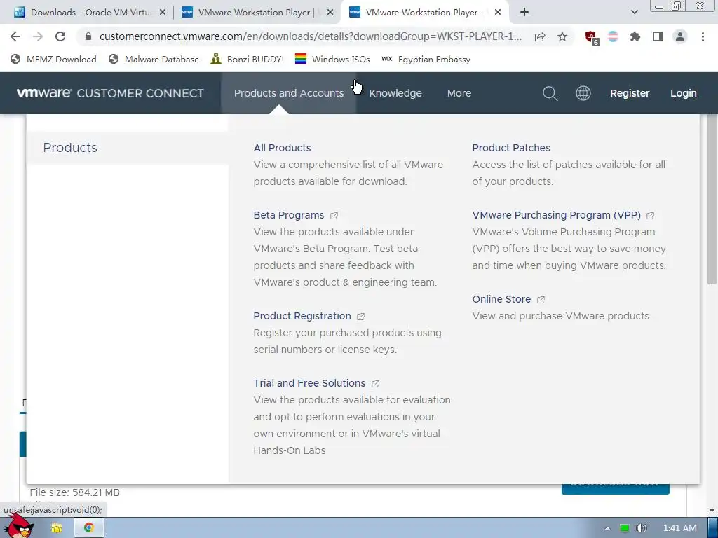This screenshot has height=538, width=718.
Task: Click external link icon beside Trial and Free Solutions
Action: pos(376,383)
